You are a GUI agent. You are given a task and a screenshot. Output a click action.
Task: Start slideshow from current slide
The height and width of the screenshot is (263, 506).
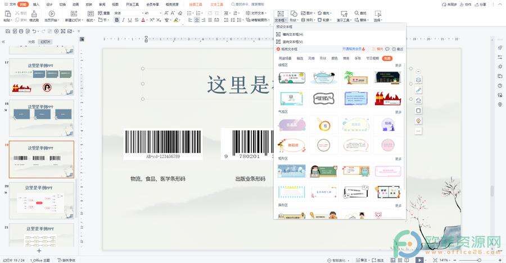click(x=52, y=13)
